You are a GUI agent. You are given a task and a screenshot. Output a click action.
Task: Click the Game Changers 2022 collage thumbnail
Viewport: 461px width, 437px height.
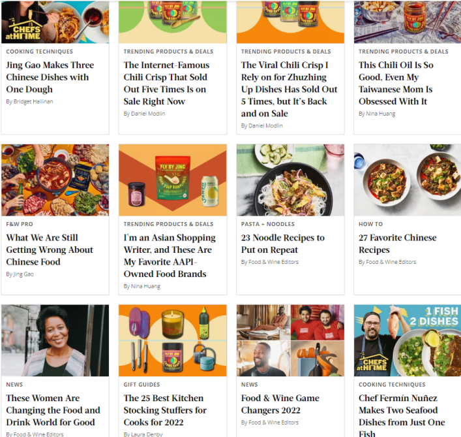pos(290,340)
